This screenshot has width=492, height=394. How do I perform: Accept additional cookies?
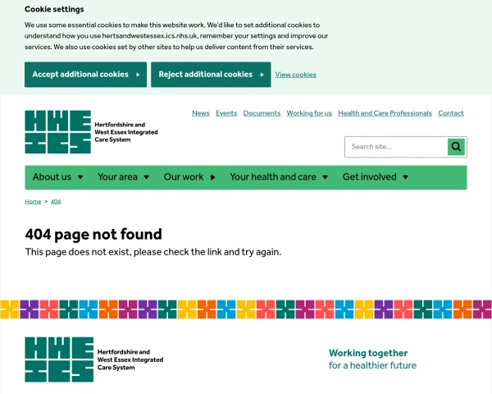85,75
